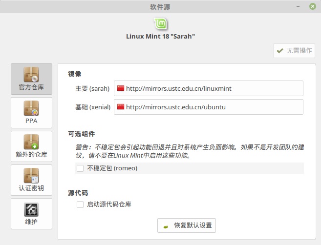
Task: Click the China flag in main mirror field
Action: [121, 88]
